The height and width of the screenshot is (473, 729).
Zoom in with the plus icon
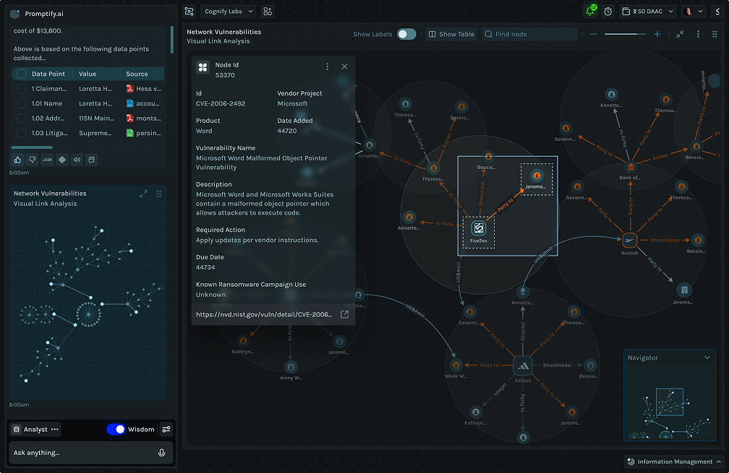point(657,35)
